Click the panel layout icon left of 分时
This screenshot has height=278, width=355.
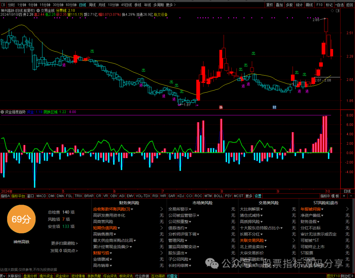click(3, 5)
